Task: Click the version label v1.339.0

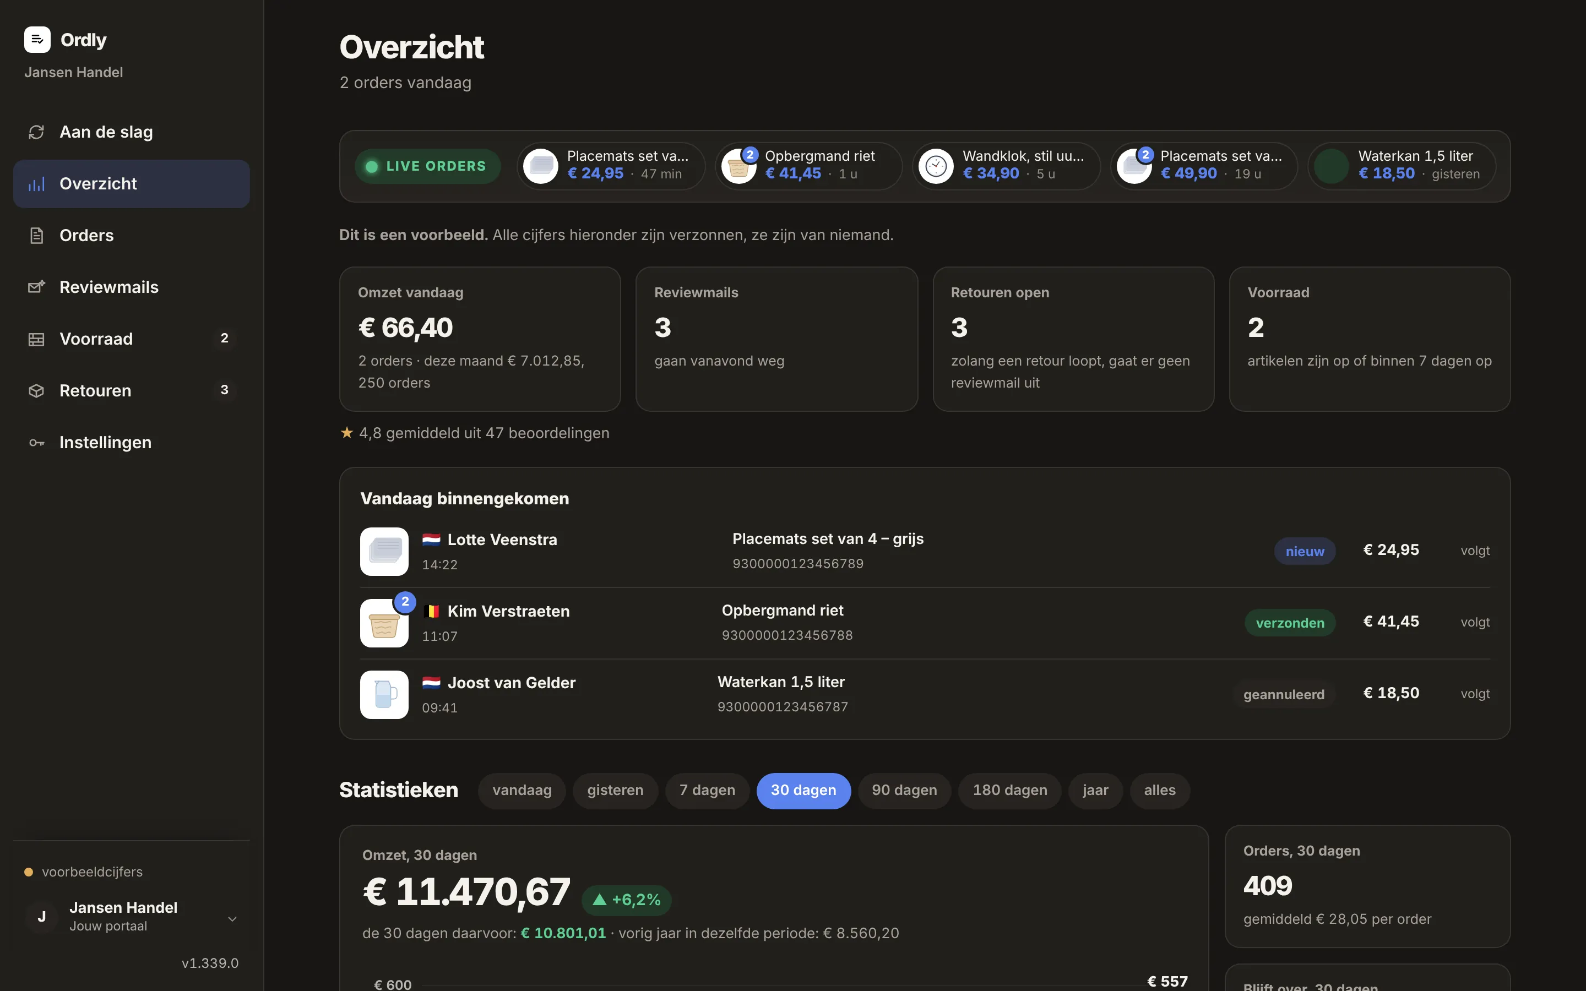Action: tap(210, 963)
